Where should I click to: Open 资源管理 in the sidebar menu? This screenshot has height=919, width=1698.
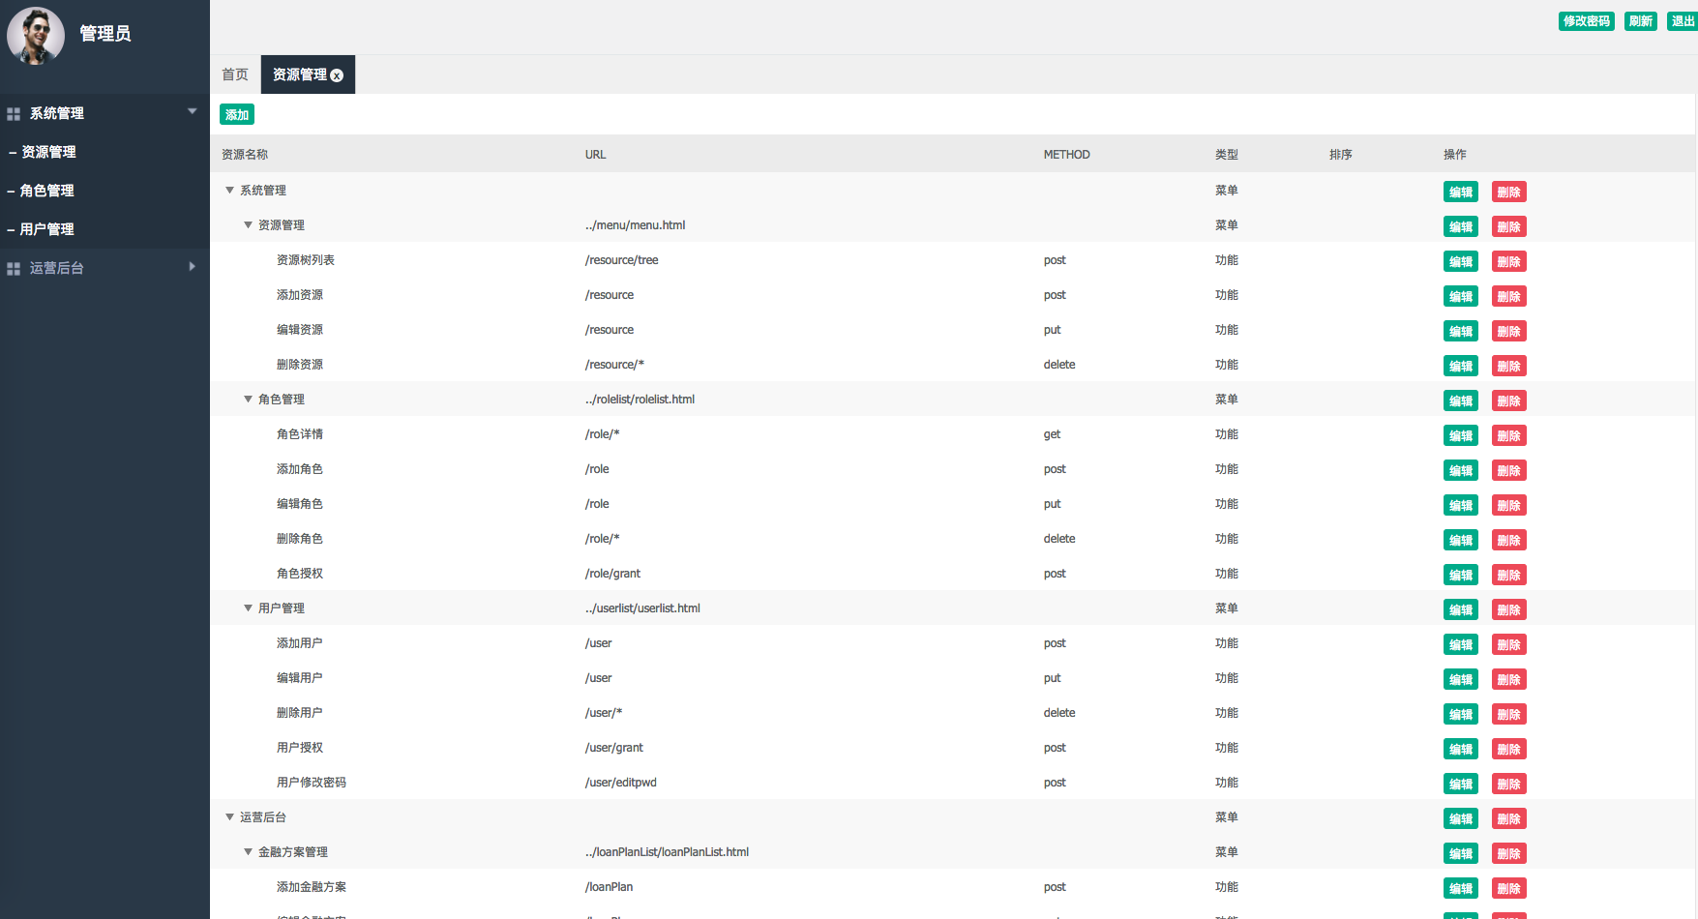point(48,152)
